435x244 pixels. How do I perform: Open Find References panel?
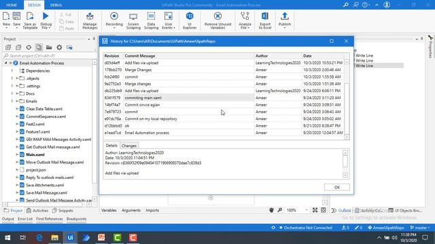tap(50, 219)
